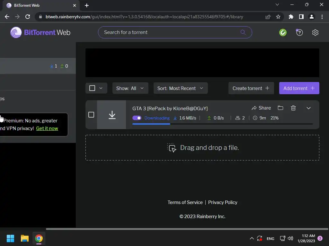Reload the page

point(28,17)
